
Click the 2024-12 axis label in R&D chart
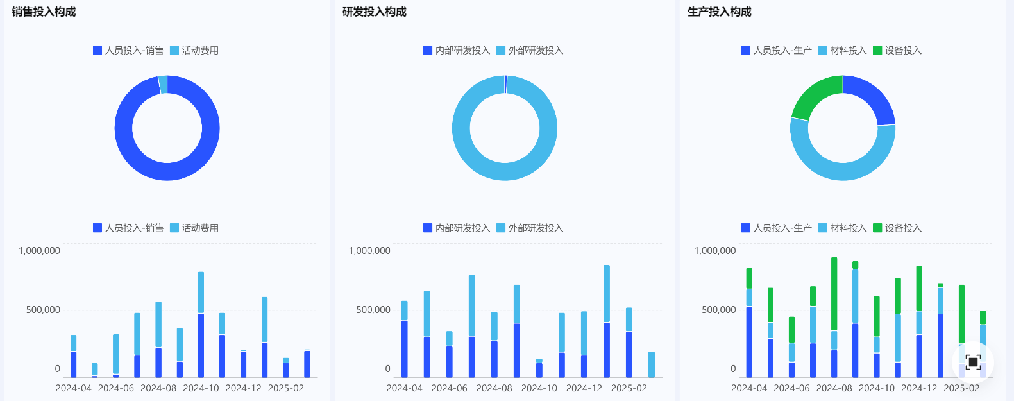coord(584,388)
